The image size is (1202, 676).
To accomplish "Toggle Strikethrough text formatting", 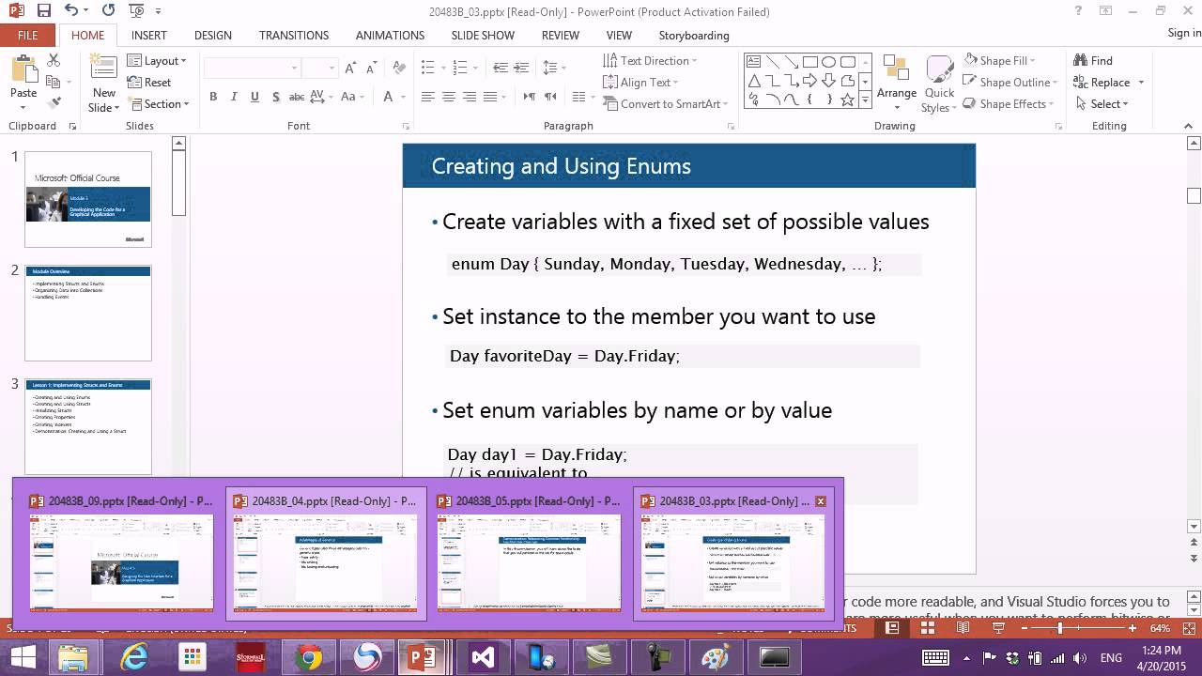I will pos(297,97).
